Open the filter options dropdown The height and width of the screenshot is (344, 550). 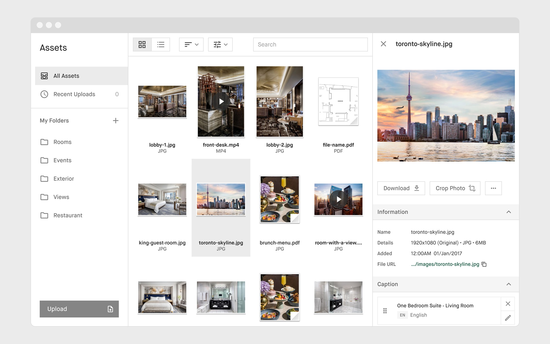pyautogui.click(x=220, y=44)
